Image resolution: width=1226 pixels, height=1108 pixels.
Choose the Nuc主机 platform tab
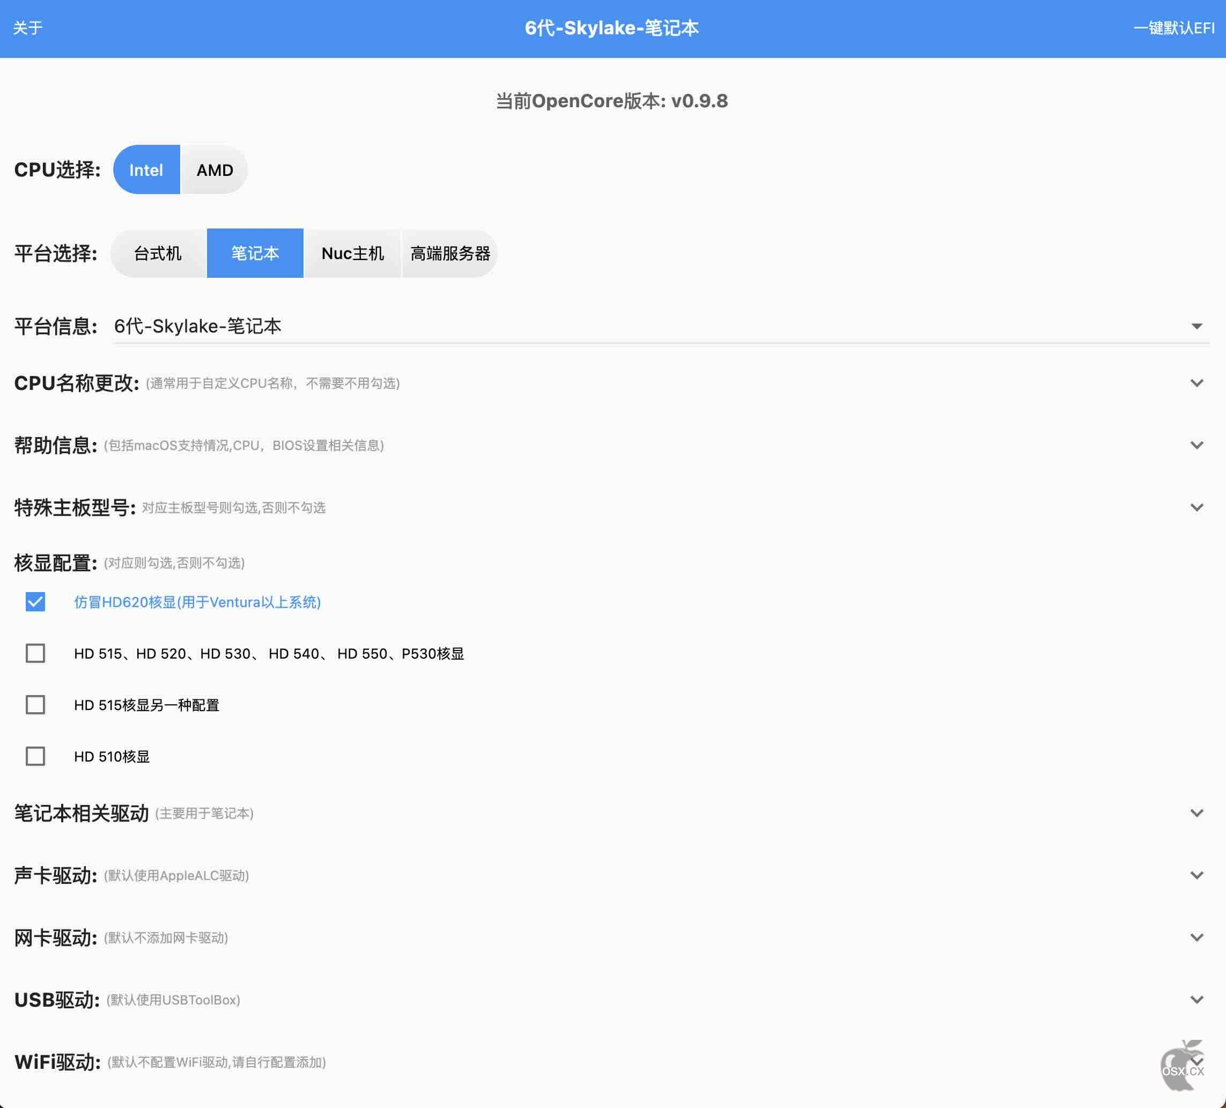[353, 253]
